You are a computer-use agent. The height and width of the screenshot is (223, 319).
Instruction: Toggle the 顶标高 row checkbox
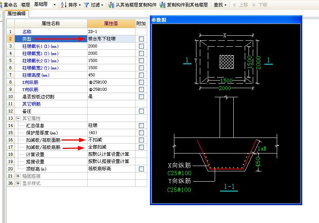coord(141,169)
